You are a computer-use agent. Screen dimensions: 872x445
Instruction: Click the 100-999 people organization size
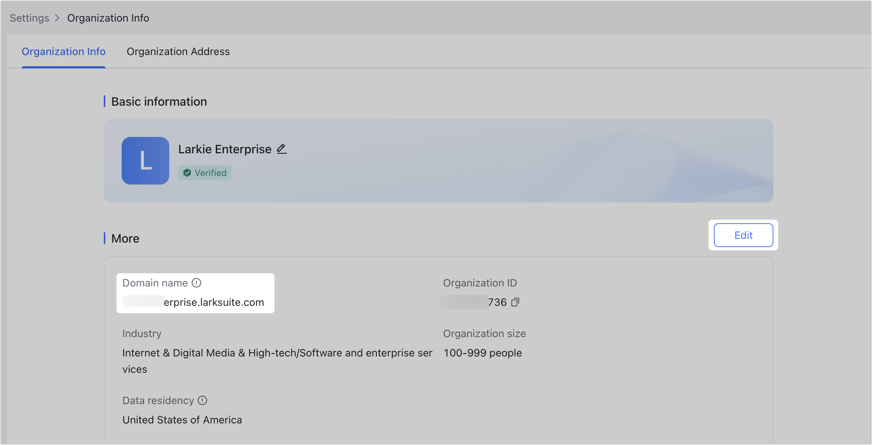(x=483, y=353)
